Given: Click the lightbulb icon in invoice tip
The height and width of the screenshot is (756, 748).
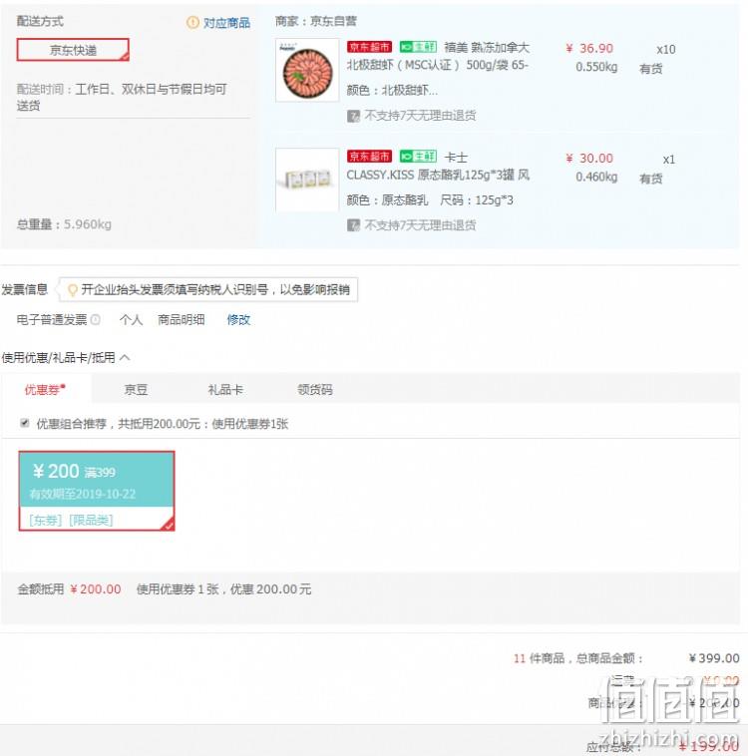Looking at the screenshot, I should click(x=73, y=290).
